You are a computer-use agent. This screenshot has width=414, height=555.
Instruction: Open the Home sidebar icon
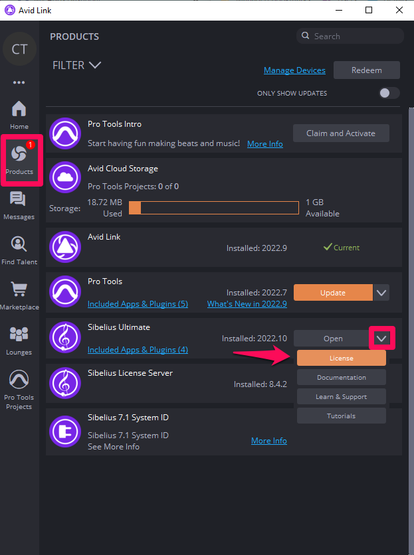19,114
